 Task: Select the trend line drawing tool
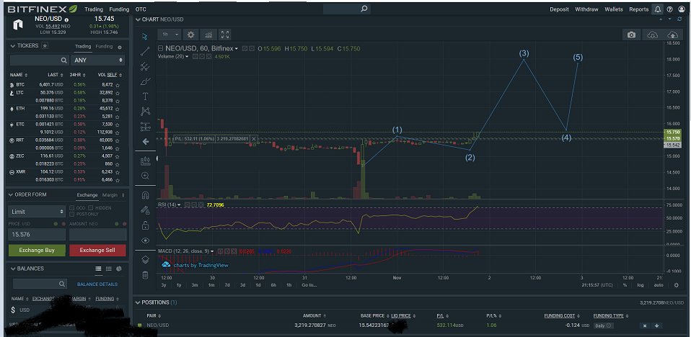click(x=145, y=51)
